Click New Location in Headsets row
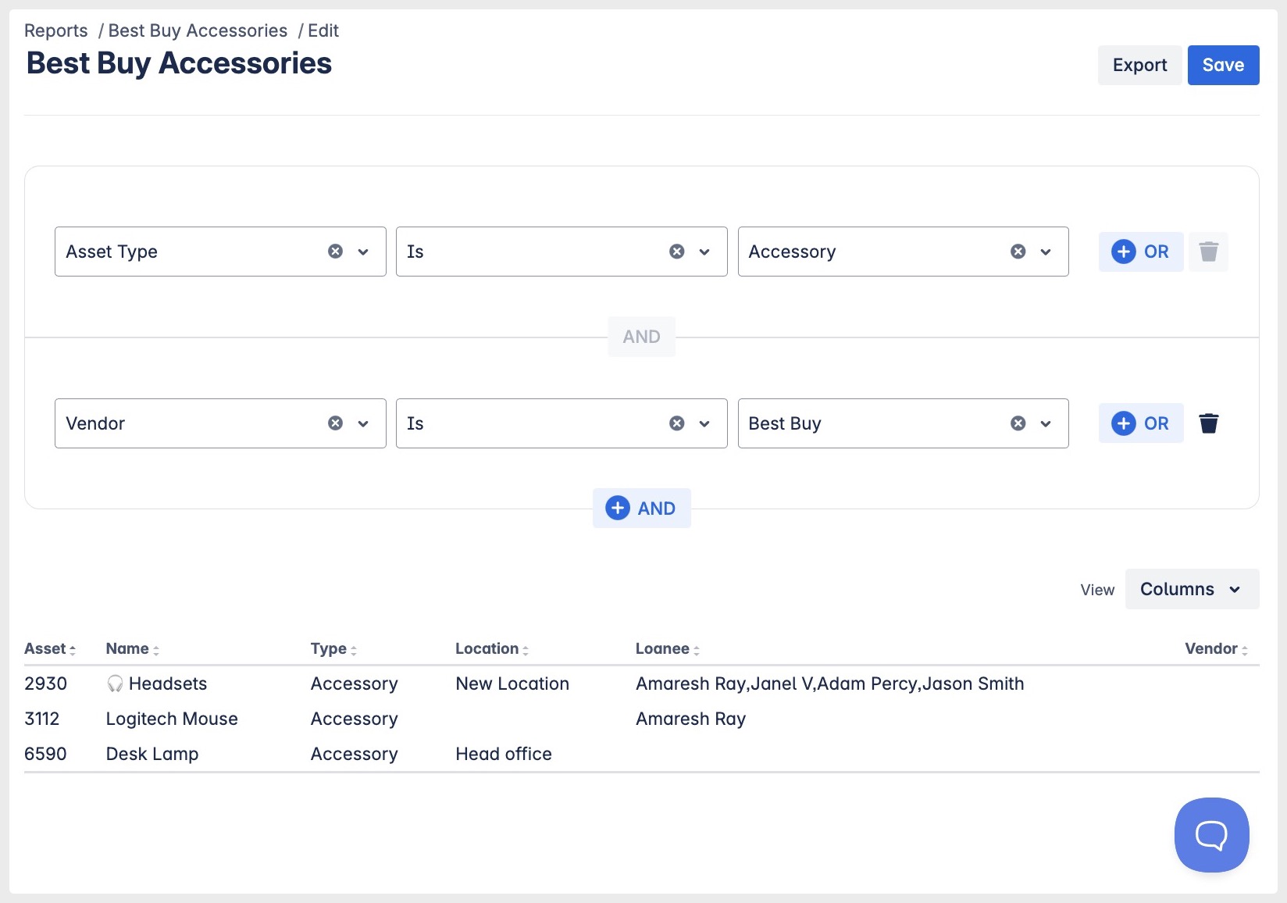1287x903 pixels. pos(512,684)
